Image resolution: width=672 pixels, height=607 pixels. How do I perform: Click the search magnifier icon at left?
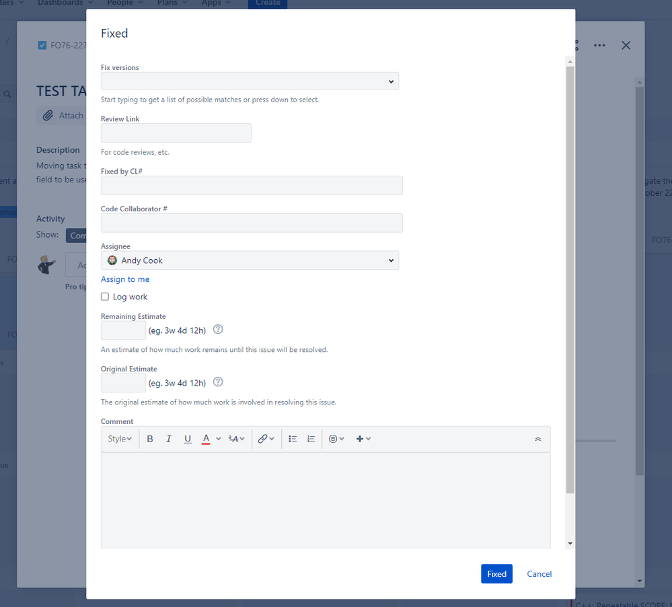(x=7, y=94)
